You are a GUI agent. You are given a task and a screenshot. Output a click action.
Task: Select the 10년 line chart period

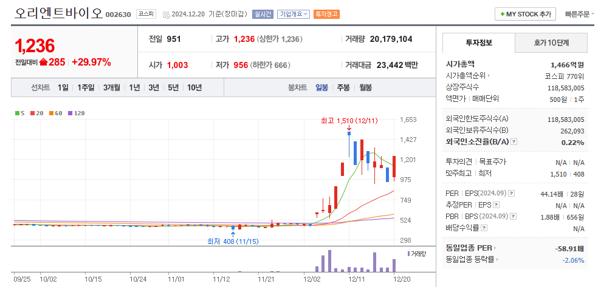tap(194, 87)
